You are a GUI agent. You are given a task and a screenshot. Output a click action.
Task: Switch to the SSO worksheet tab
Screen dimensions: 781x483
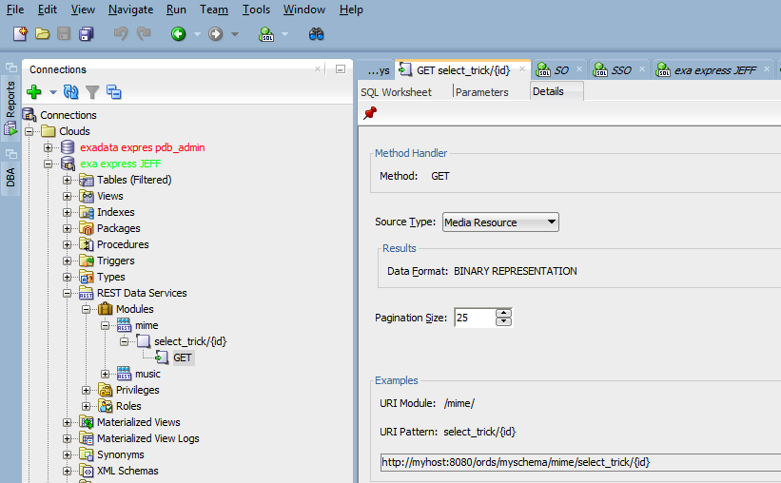[x=619, y=70]
